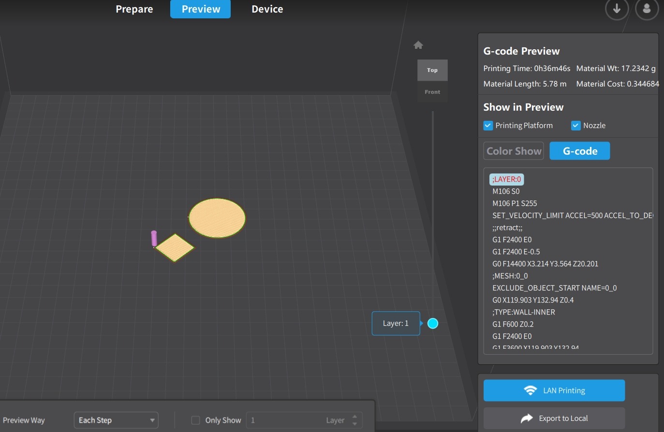
Task: Decrease layer number with down stepper arrow
Action: [x=354, y=424]
